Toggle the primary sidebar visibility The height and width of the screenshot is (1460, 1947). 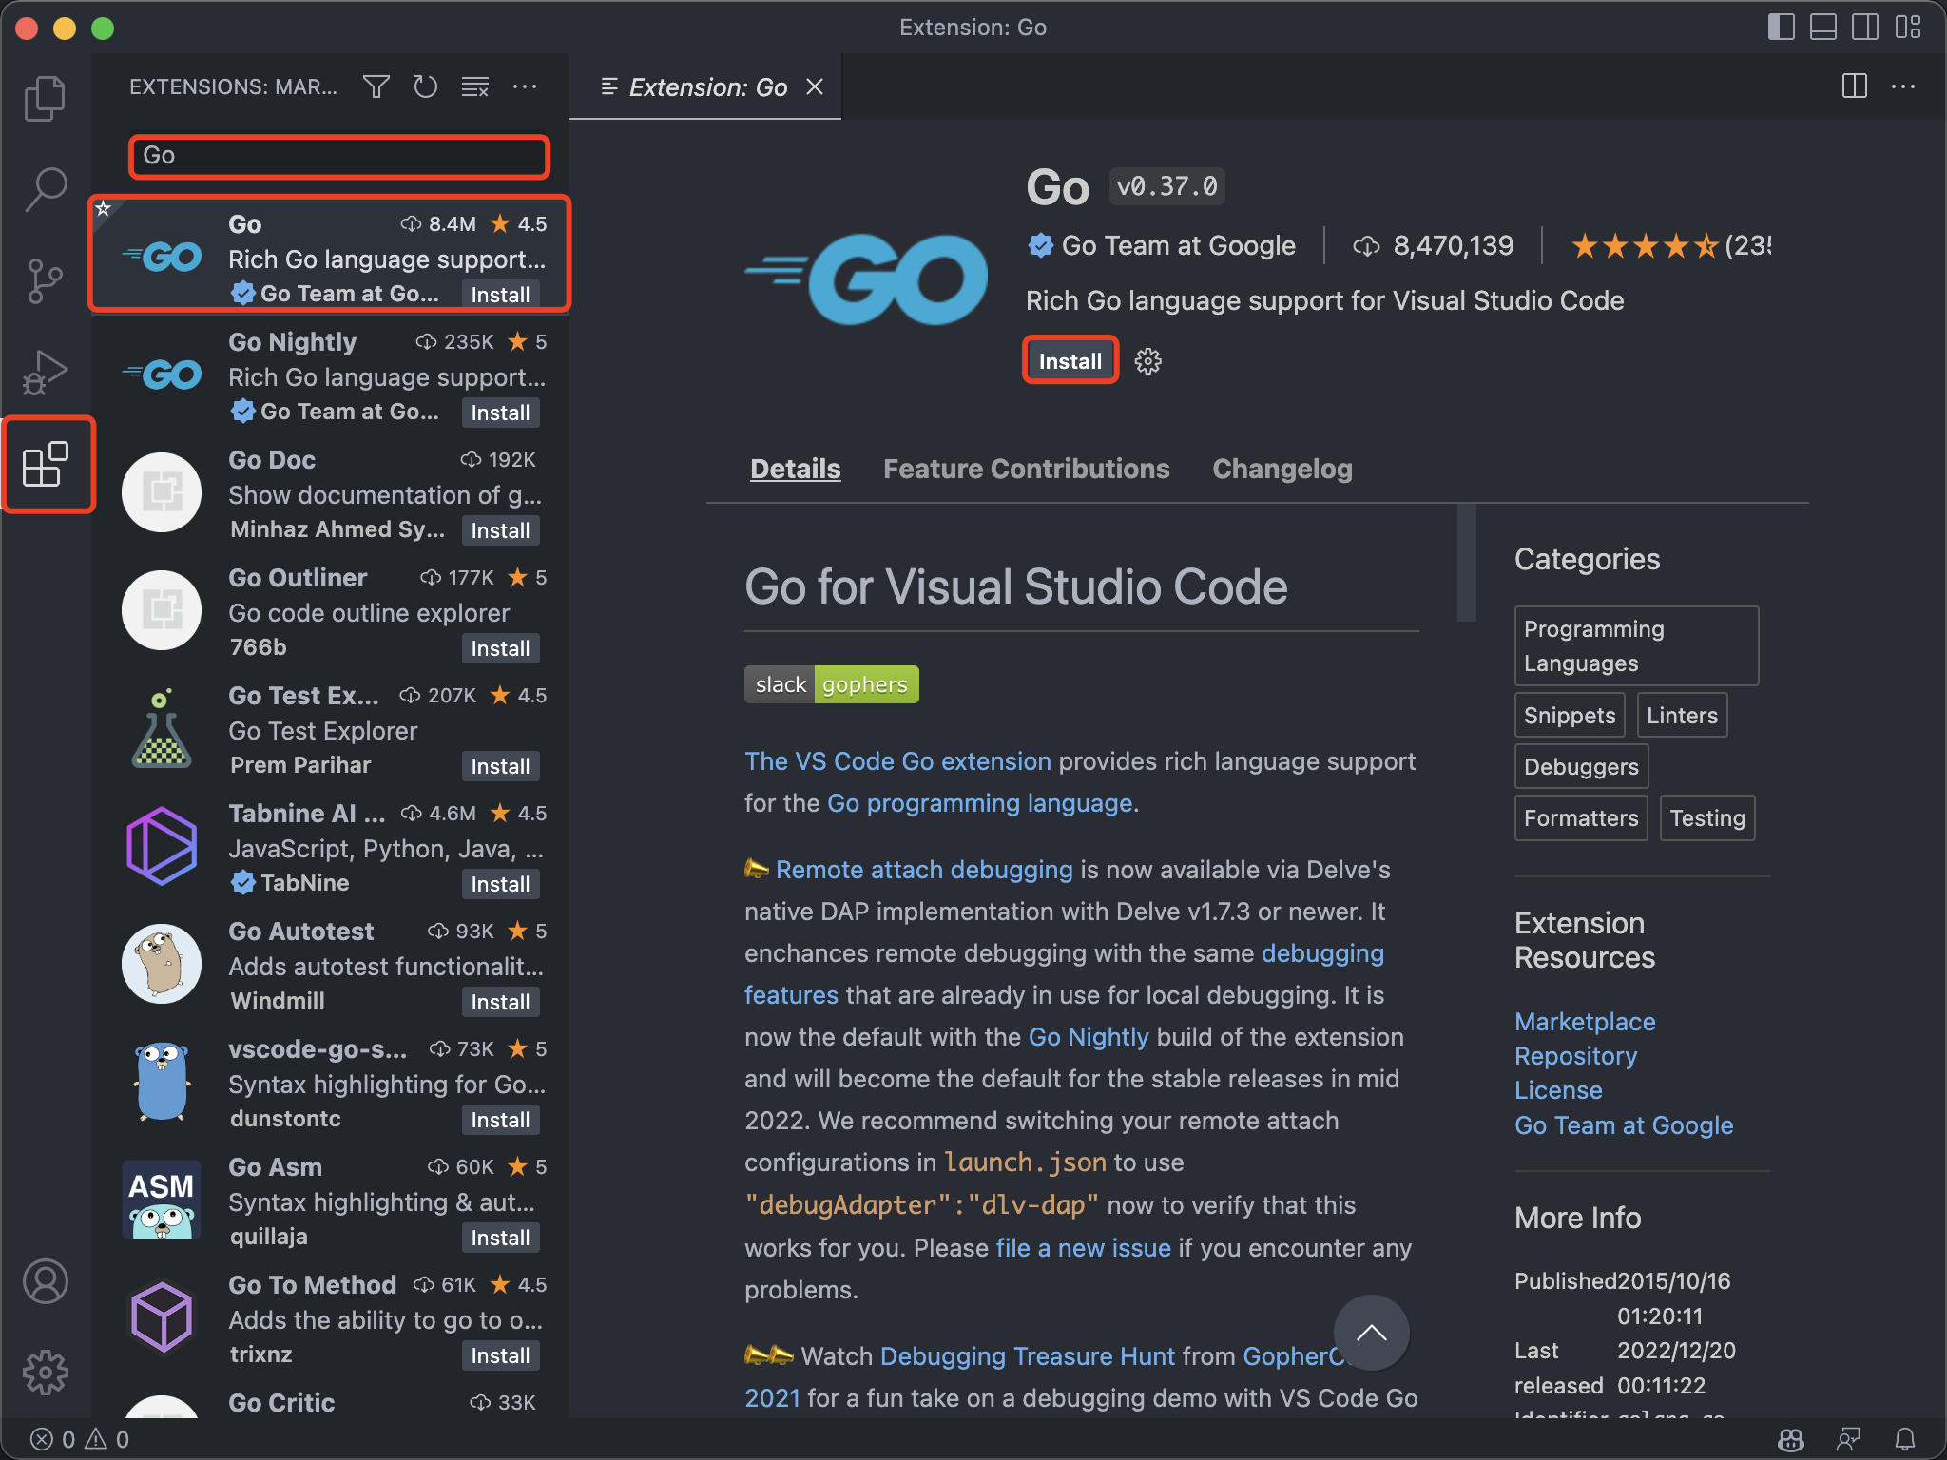[x=1782, y=28]
